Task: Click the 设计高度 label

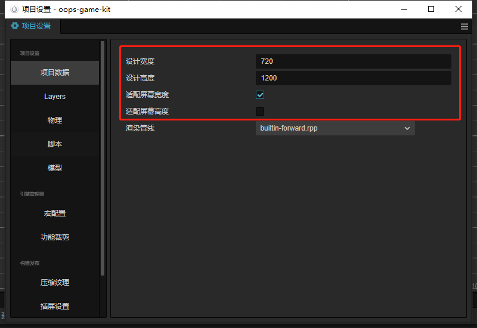Action: click(140, 78)
